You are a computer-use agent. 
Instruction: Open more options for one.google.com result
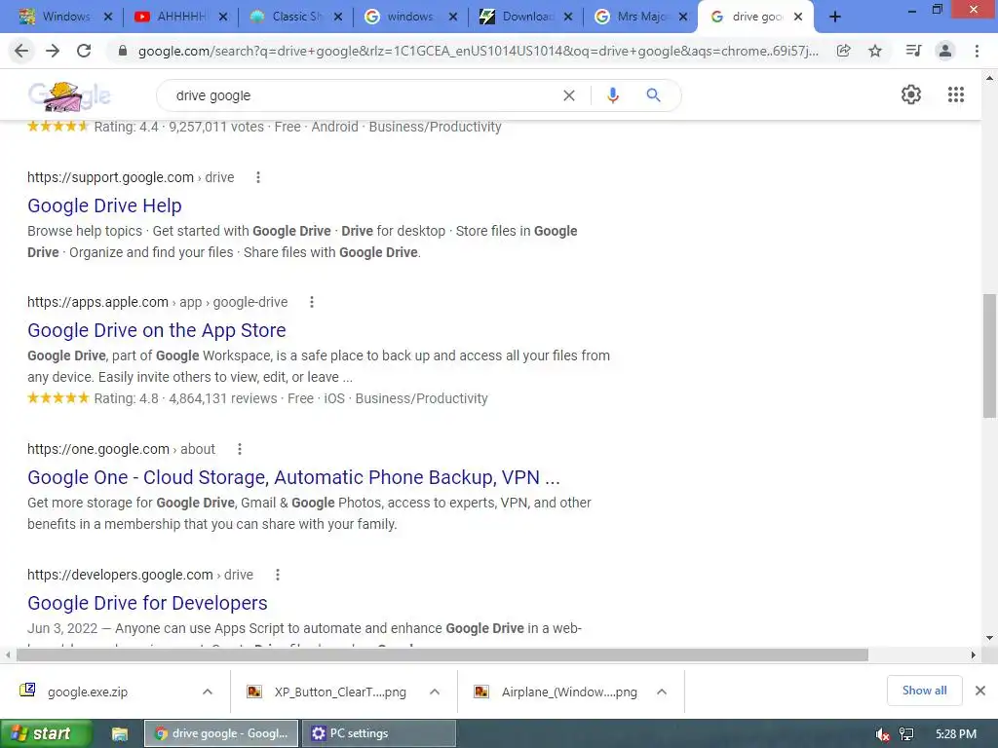click(240, 449)
